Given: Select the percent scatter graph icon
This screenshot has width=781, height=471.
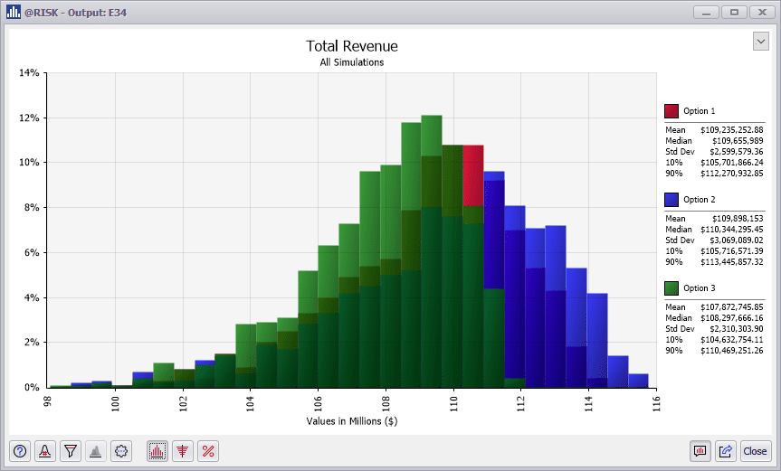Looking at the screenshot, I should click(x=208, y=451).
